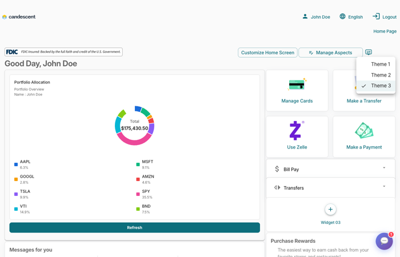
Task: Click the SPY pink legend color swatch
Action: pyautogui.click(x=138, y=194)
